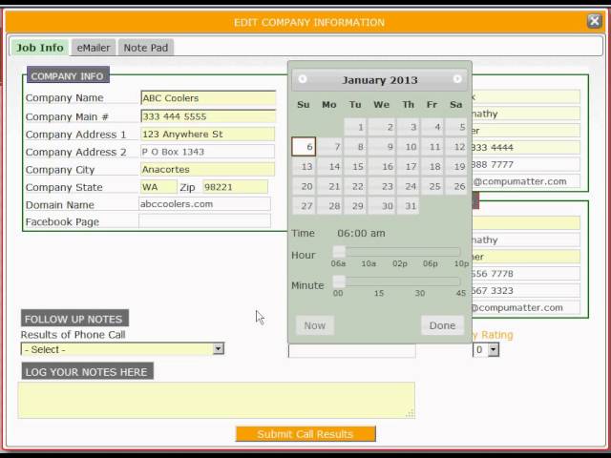Select January 7 in calendar

[x=329, y=147]
